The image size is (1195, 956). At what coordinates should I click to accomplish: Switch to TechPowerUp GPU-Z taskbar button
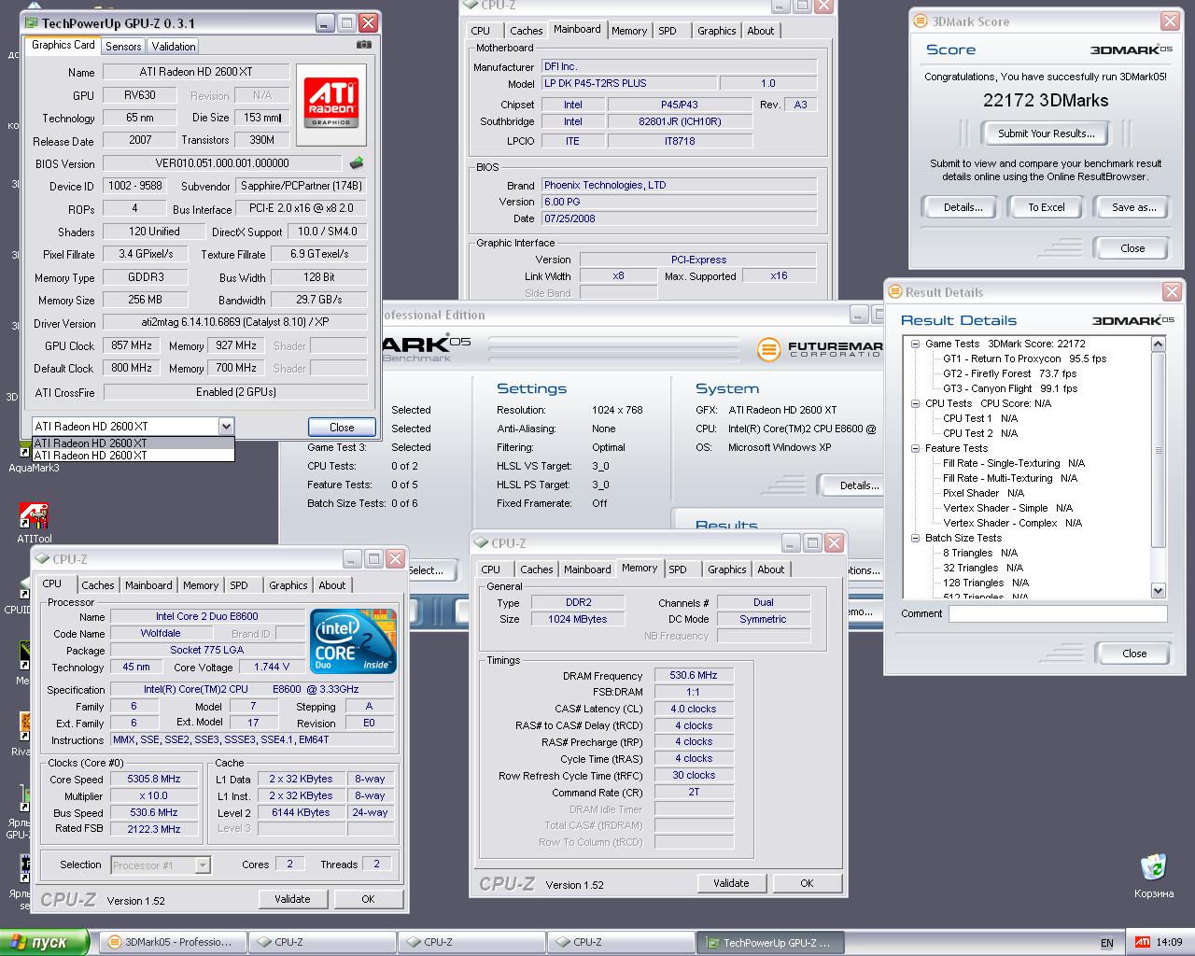pos(770,942)
